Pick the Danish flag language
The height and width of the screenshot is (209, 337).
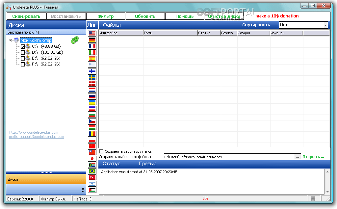92,83
